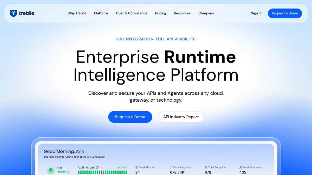This screenshot has width=312, height=175.
Task: Click the Good Morning, Ann heading
Action: click(x=64, y=151)
